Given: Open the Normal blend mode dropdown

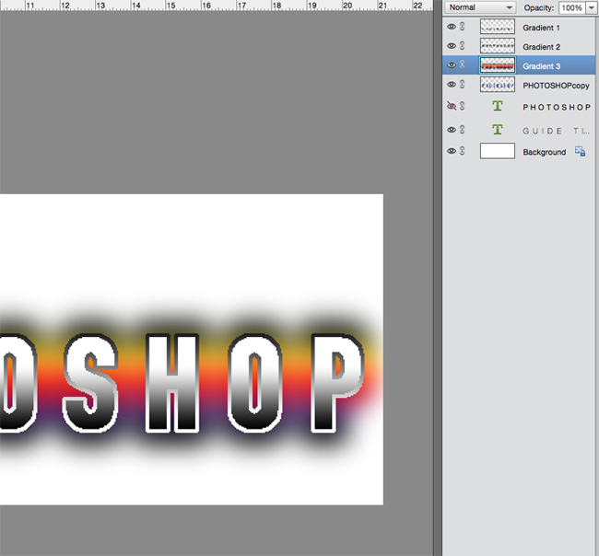Looking at the screenshot, I should (480, 7).
